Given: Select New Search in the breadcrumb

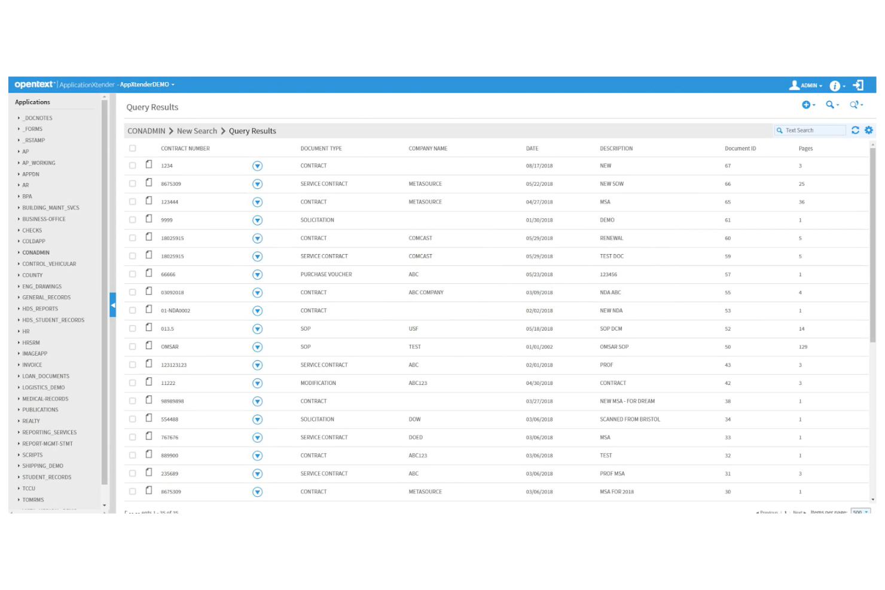Looking at the screenshot, I should (x=196, y=130).
